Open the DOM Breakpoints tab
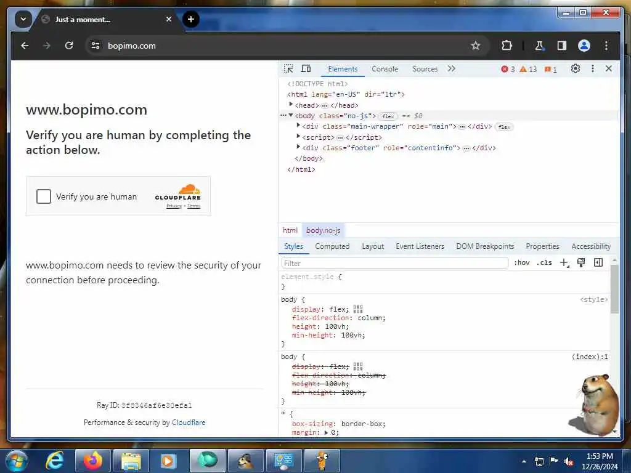 (x=485, y=246)
